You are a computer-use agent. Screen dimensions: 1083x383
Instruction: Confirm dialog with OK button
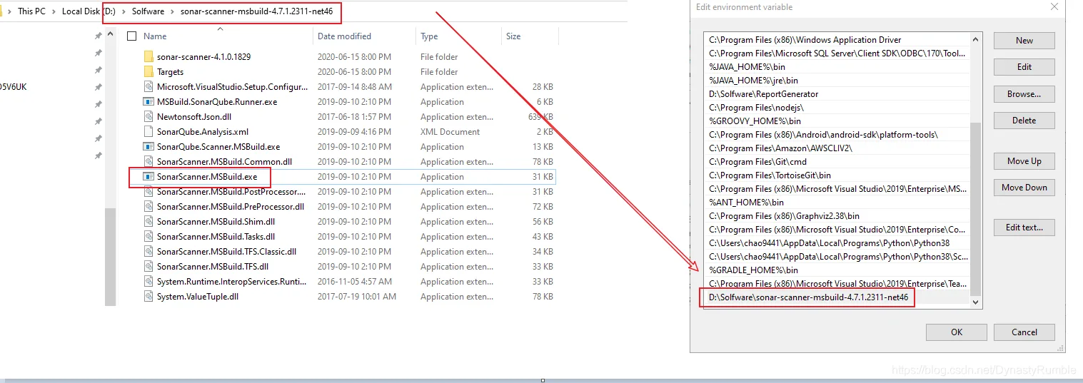click(x=956, y=332)
